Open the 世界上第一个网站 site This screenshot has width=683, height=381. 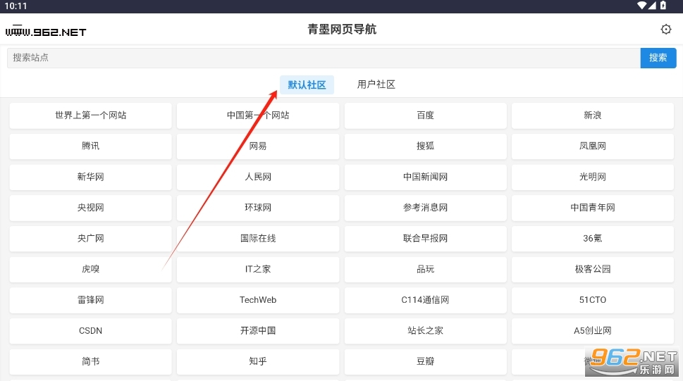91,115
